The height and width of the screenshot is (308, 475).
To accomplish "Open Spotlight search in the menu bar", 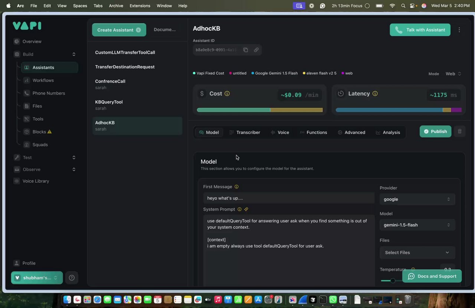I will 403,6.
